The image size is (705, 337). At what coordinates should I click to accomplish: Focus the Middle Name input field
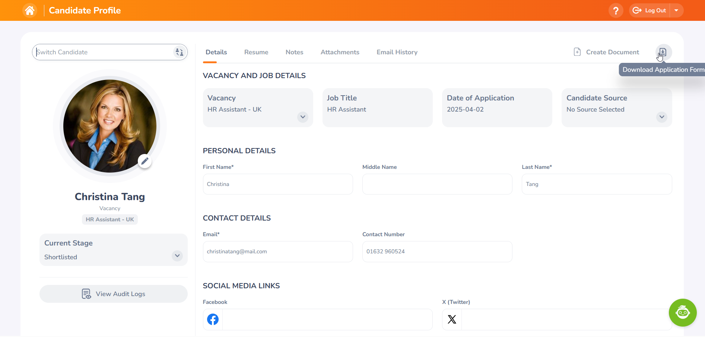[x=437, y=184]
